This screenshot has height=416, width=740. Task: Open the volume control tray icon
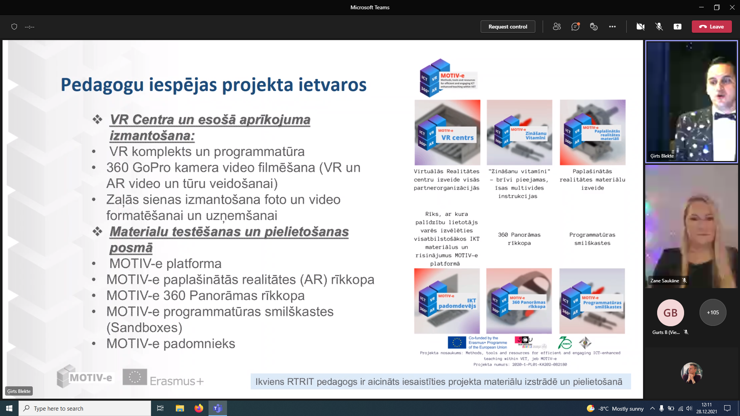point(689,408)
